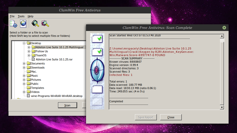
Task: Select the Follow Us folder label
Action: pyautogui.click(x=42, y=51)
